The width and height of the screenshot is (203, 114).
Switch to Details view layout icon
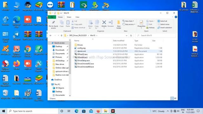point(172,98)
